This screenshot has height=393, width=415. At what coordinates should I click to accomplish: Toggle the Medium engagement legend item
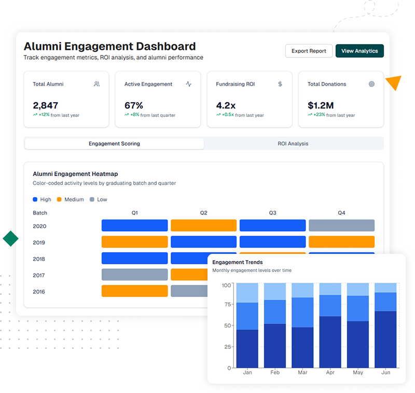[x=70, y=199]
